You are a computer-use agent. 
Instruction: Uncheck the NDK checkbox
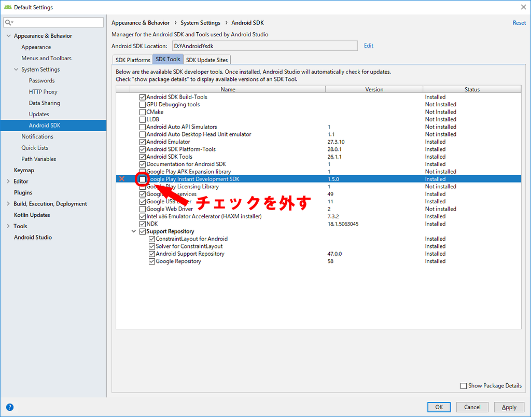pyautogui.click(x=143, y=224)
